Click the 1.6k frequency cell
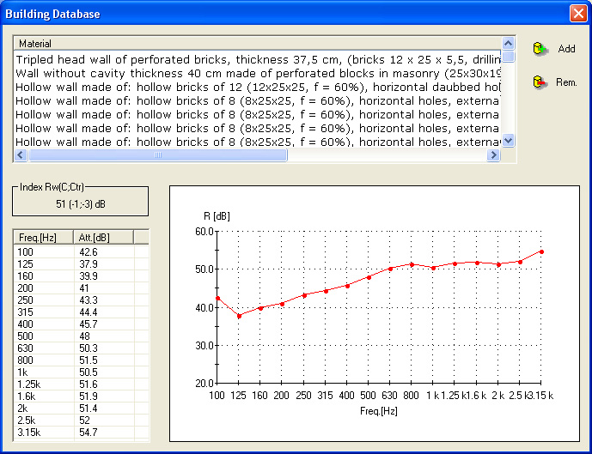This screenshot has width=592, height=454. pos(44,396)
